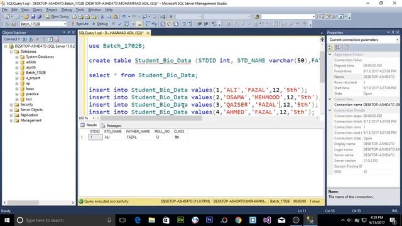
Task: Open the Batch_1702B database dropdown
Action: click(65, 24)
